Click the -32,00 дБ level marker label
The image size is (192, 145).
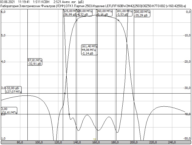(x=14, y=90)
